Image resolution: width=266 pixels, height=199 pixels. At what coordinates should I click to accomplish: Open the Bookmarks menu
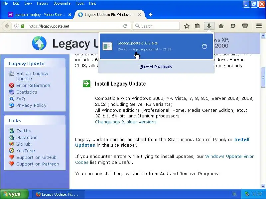62,3
